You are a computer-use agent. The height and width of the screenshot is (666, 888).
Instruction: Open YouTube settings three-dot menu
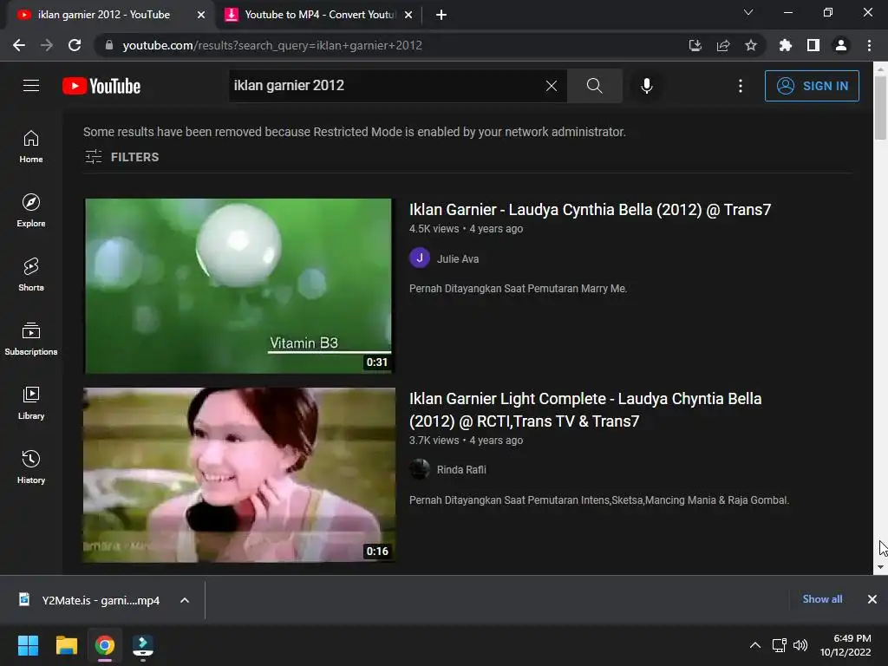tap(741, 86)
